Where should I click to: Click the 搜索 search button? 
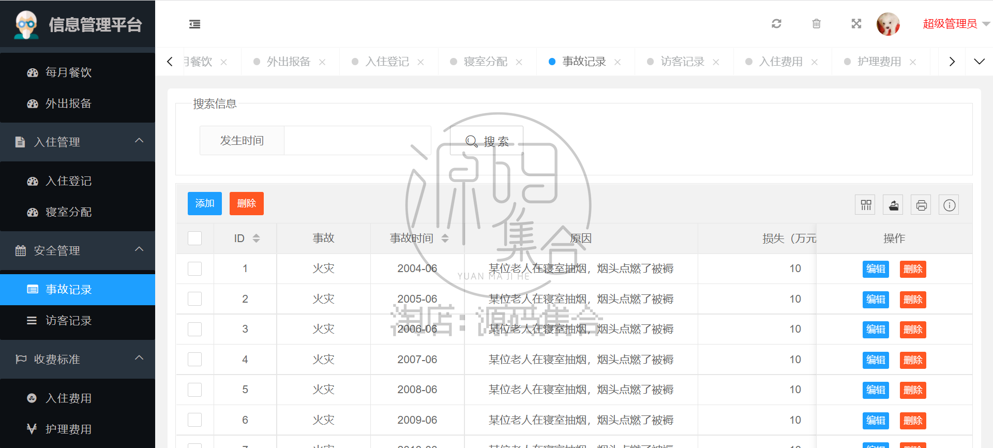(x=487, y=141)
